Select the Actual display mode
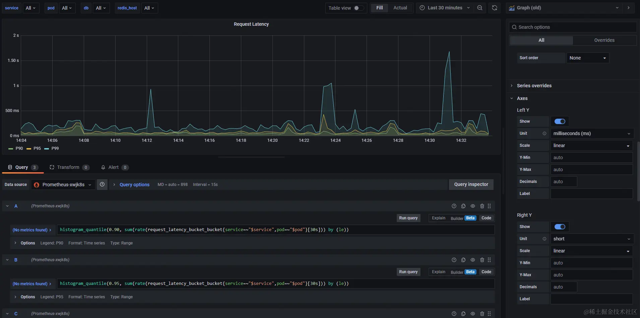 point(400,8)
